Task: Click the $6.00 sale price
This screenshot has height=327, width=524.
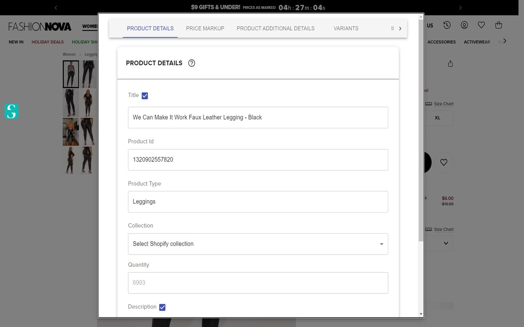Action: coord(447,198)
